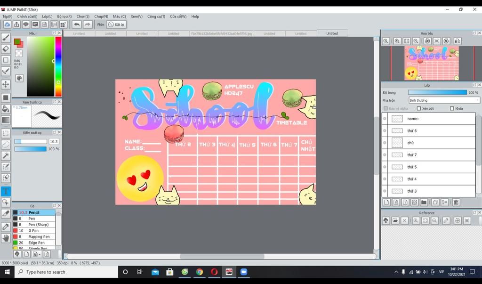Click the rainbow hue strip
This screenshot has width=482, height=284.
point(58,66)
